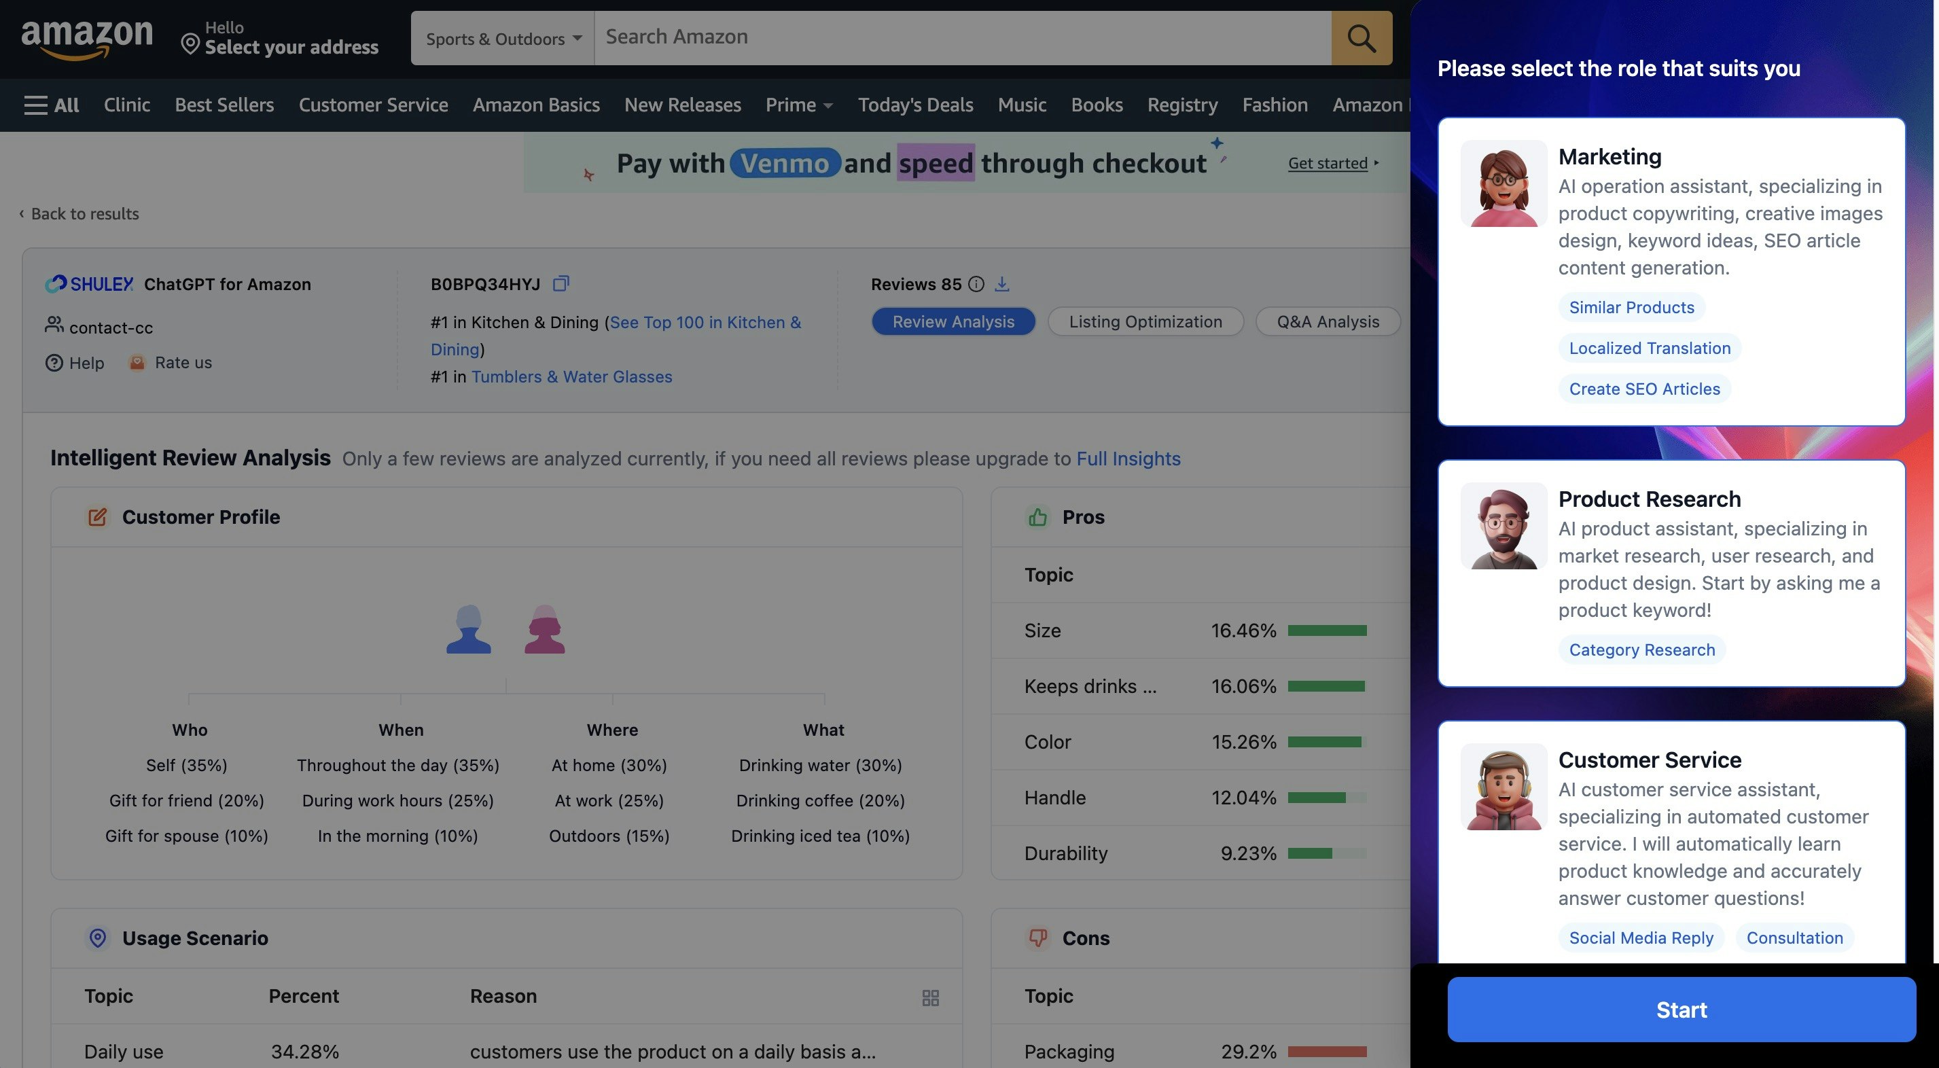Click the Reviews info icon
Image resolution: width=1939 pixels, height=1068 pixels.
[976, 284]
